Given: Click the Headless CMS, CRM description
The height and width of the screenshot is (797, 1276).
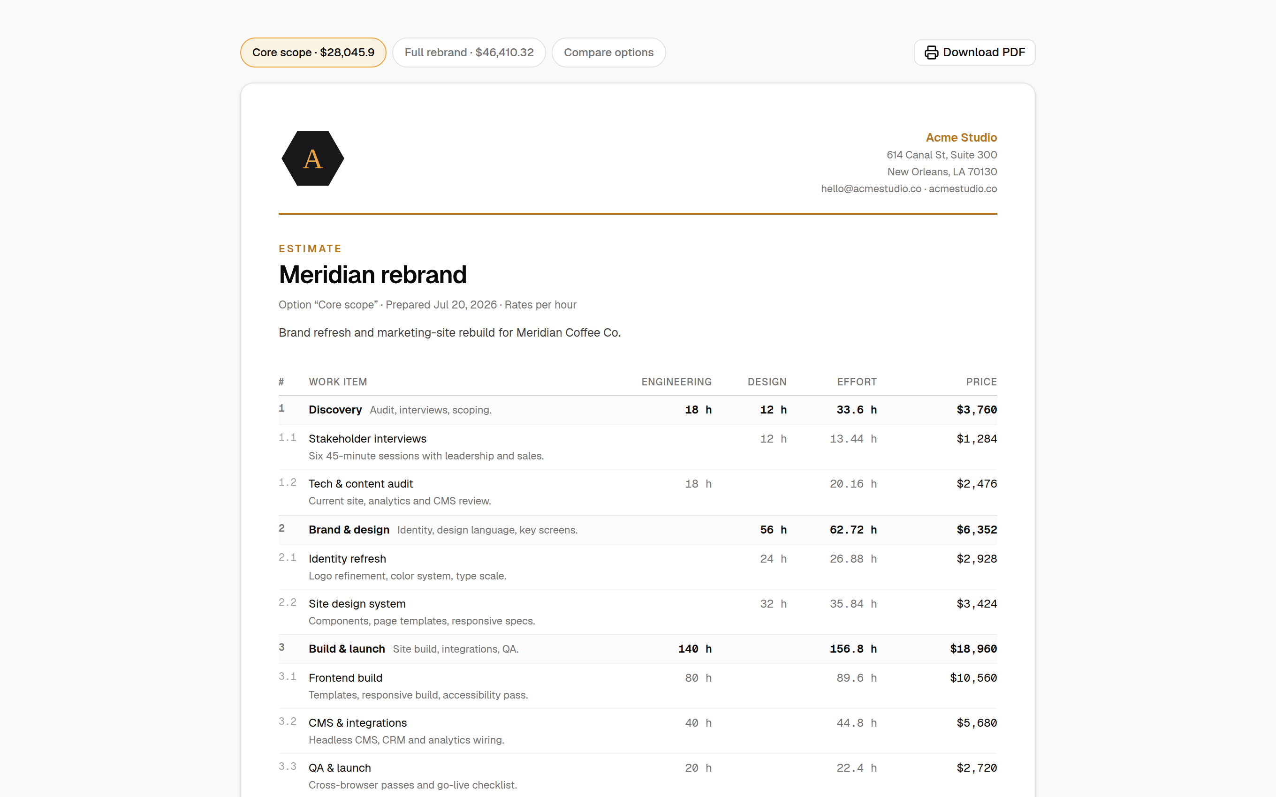Looking at the screenshot, I should coord(406,740).
